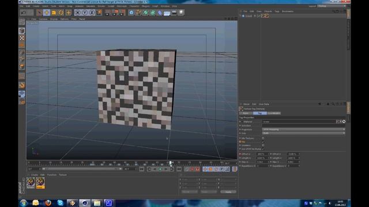Open the File menu in main menu bar

[21, 6]
